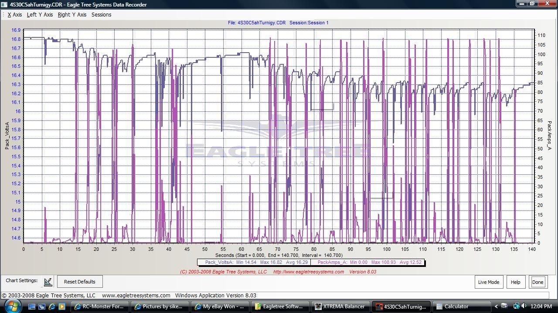This screenshot has width=558, height=313.
Task: Click the volume speaker tray icon
Action: click(x=524, y=306)
